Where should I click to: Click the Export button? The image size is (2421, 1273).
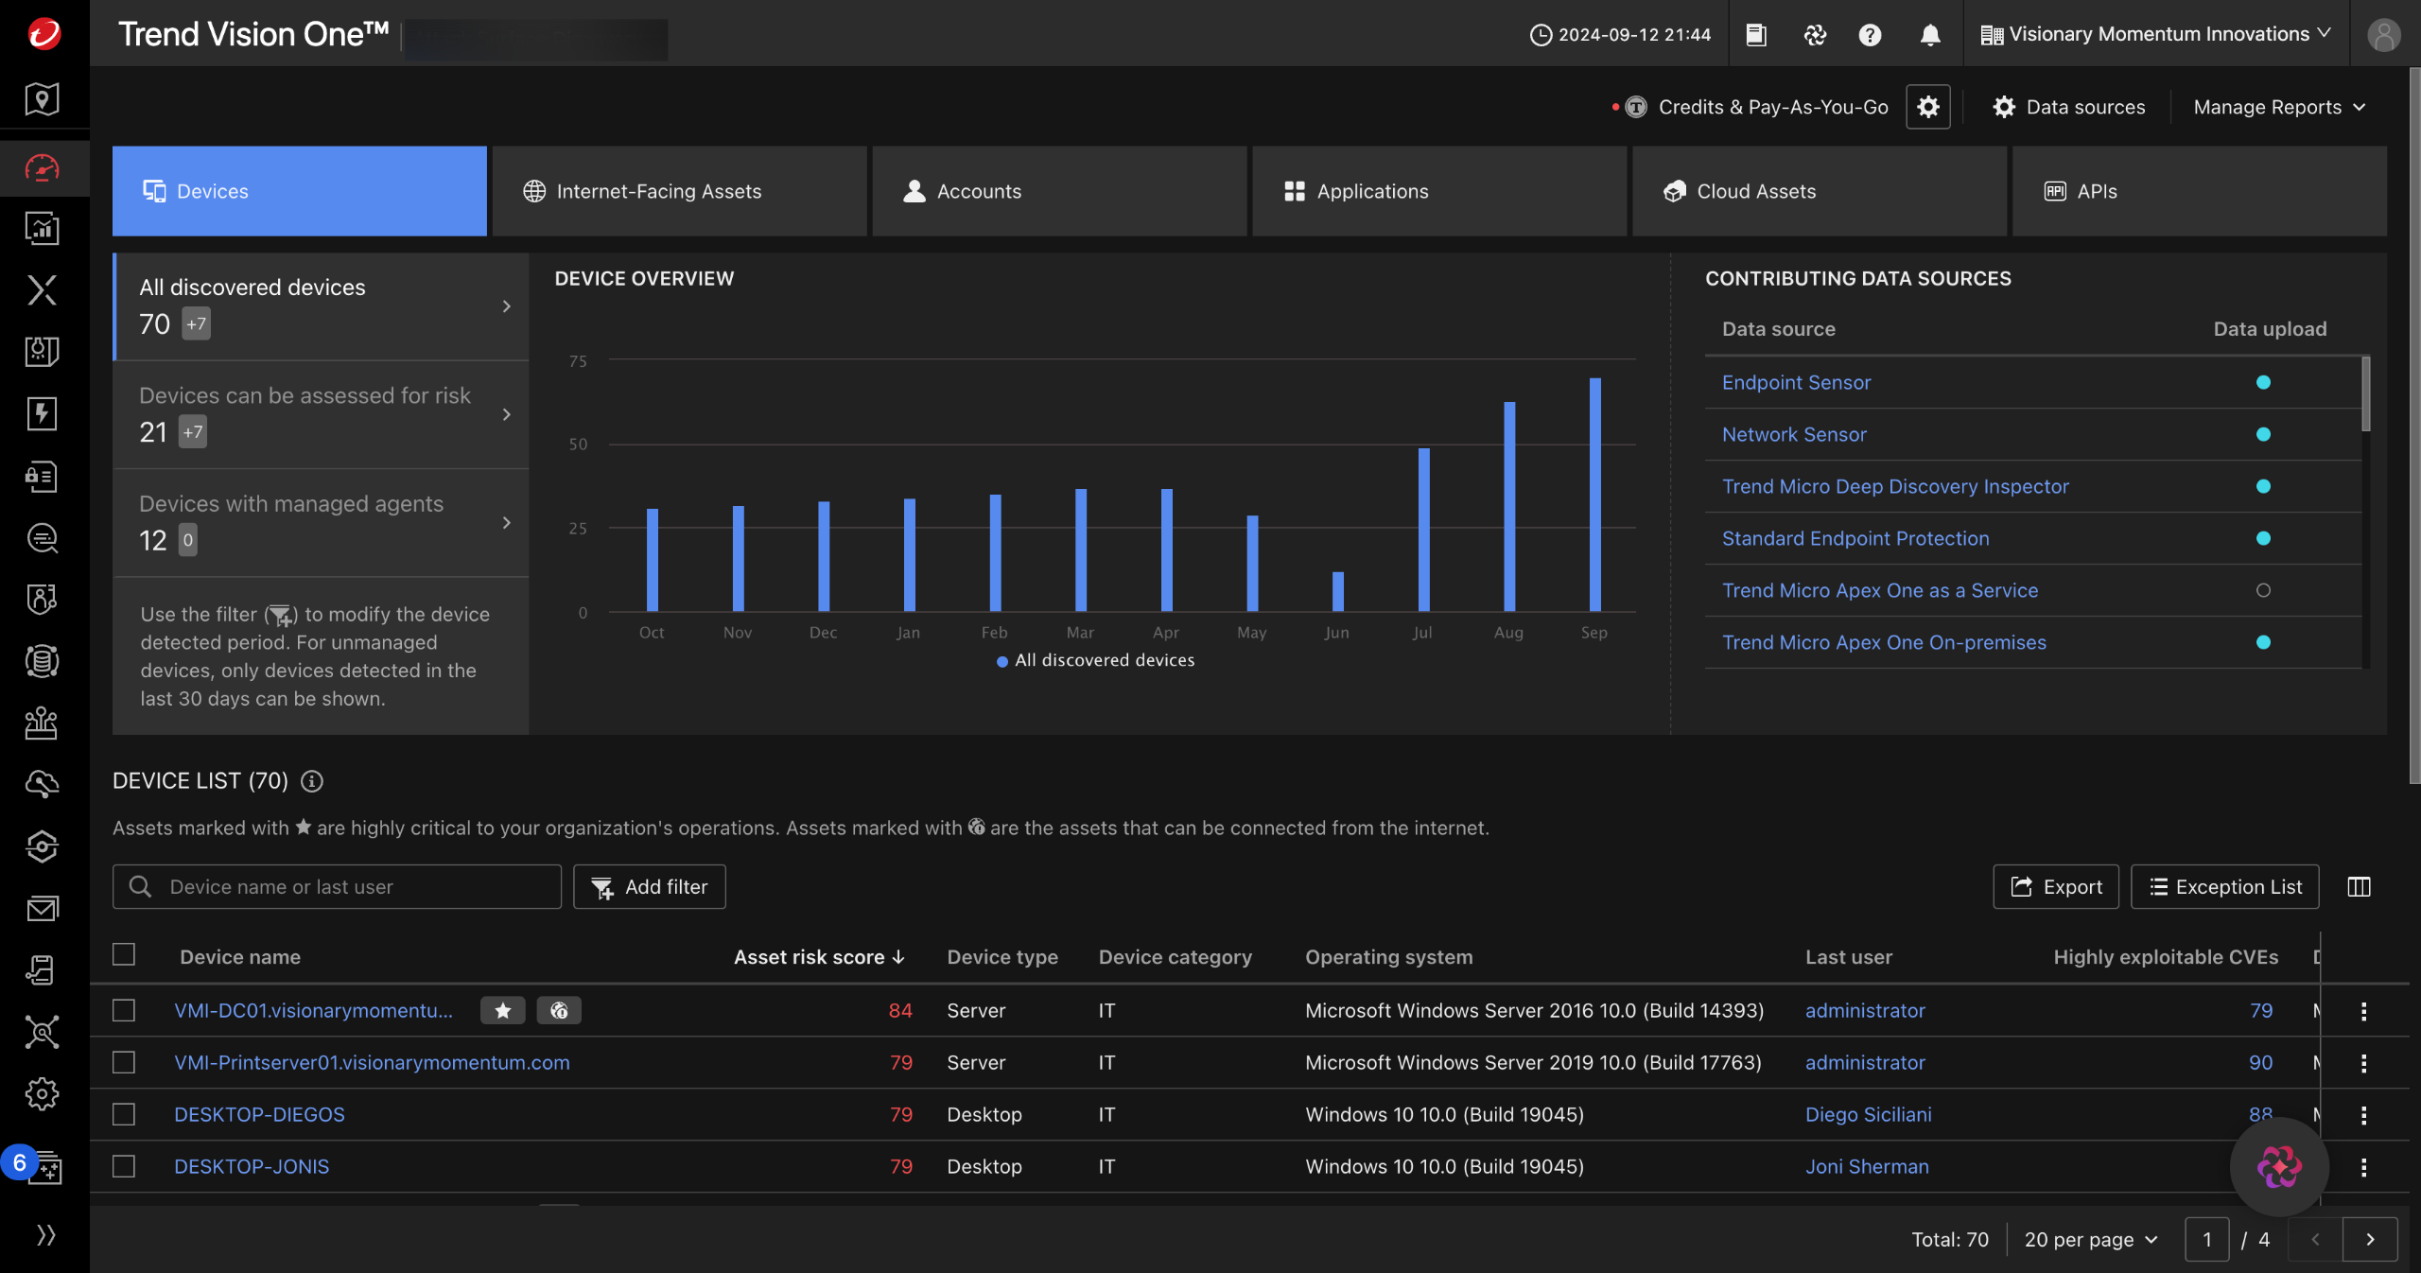[2056, 886]
